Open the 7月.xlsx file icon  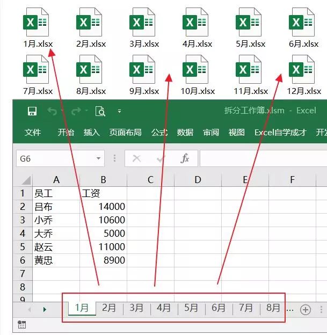[36, 69]
